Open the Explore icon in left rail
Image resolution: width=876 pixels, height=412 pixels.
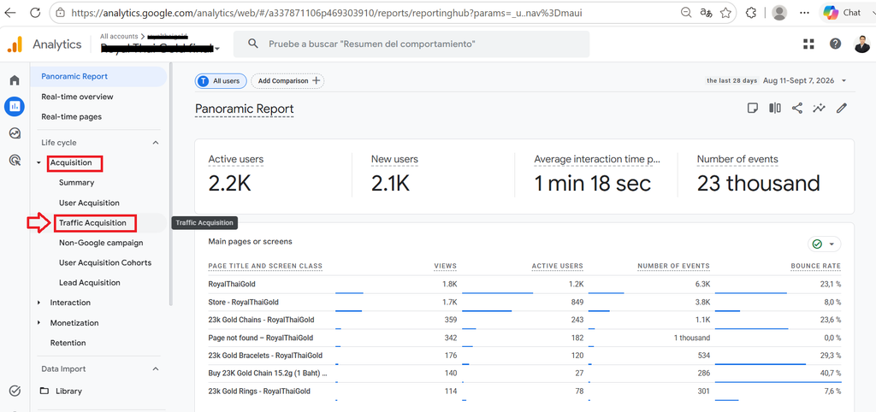pos(15,133)
